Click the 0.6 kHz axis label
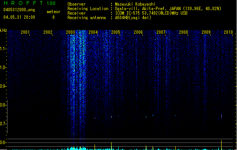This screenshot has height=150, width=237. pos(3,142)
